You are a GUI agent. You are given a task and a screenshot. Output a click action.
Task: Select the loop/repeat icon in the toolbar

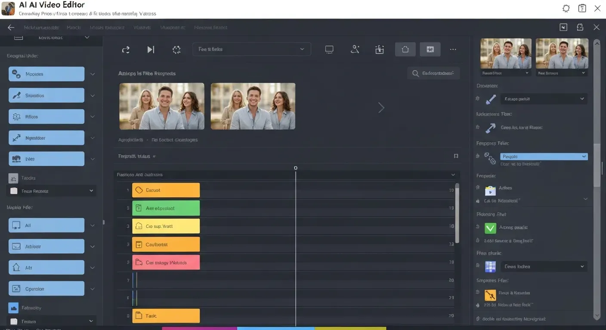125,49
